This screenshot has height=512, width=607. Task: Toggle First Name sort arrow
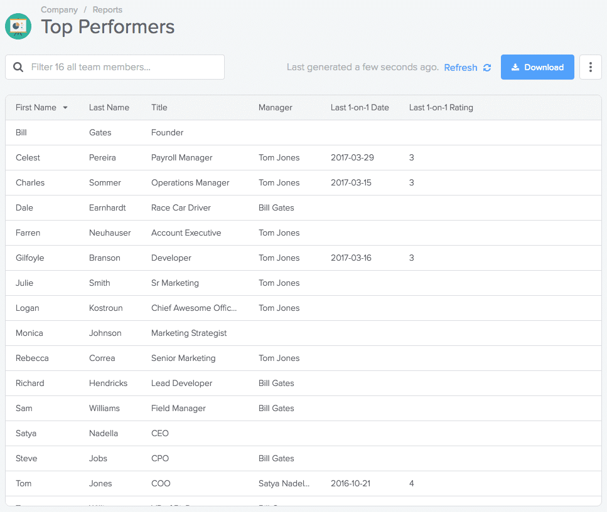pos(65,108)
